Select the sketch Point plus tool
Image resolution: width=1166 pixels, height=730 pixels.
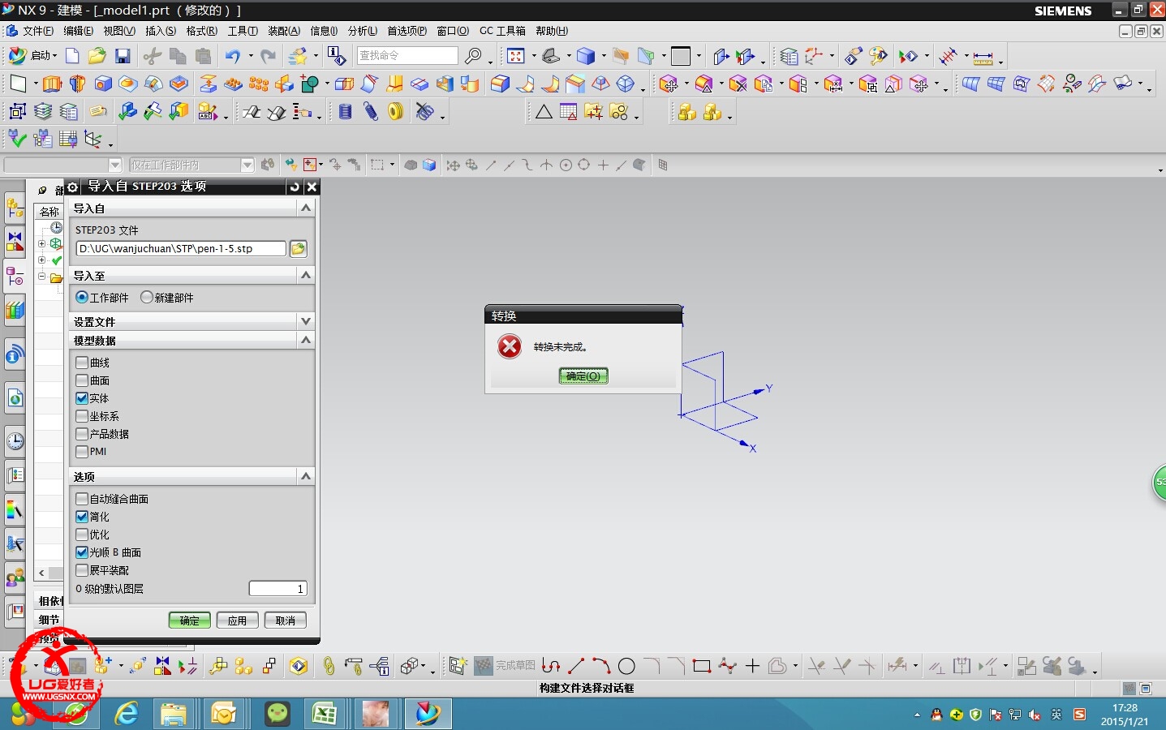[x=752, y=666]
